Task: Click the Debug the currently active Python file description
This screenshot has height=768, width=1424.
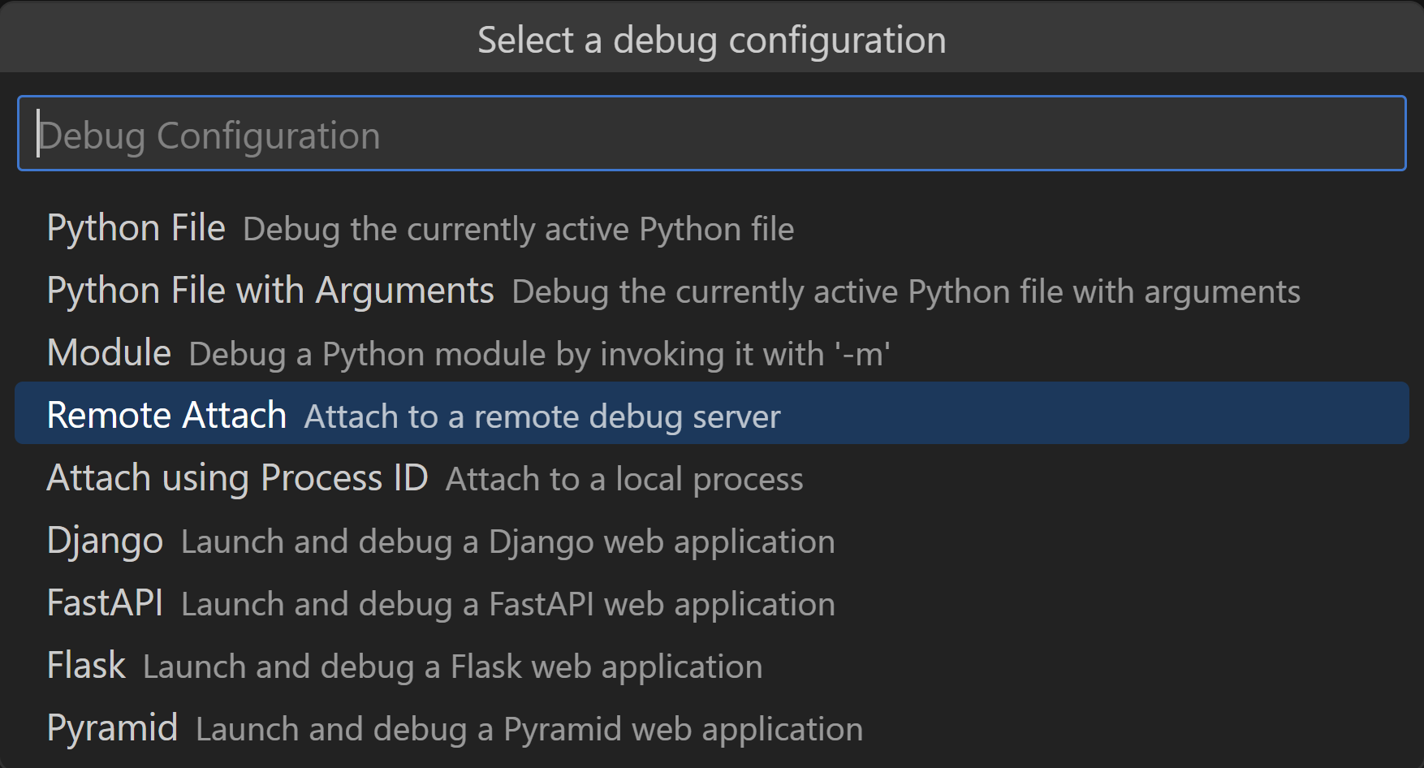Action: [518, 230]
